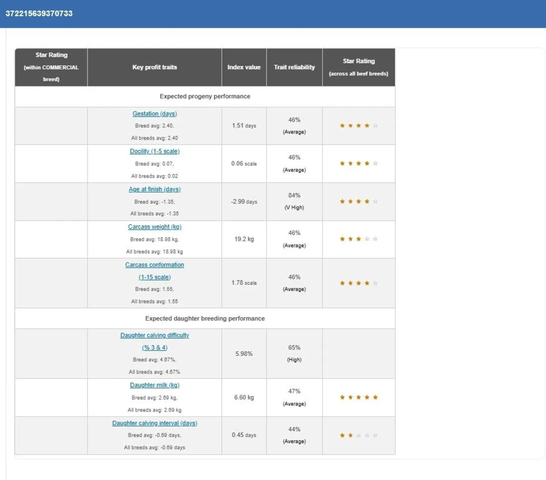Click the star rating for Carcass conformation
The width and height of the screenshot is (546, 480).
(x=359, y=283)
